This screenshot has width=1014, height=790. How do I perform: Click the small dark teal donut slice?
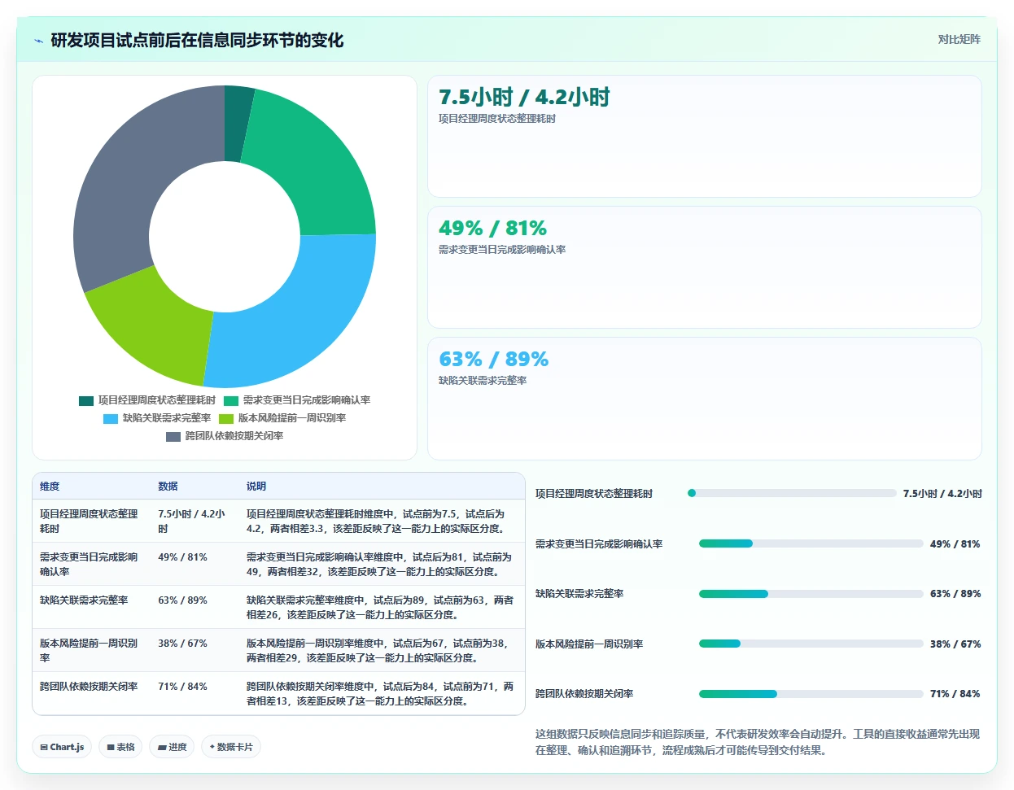(238, 124)
